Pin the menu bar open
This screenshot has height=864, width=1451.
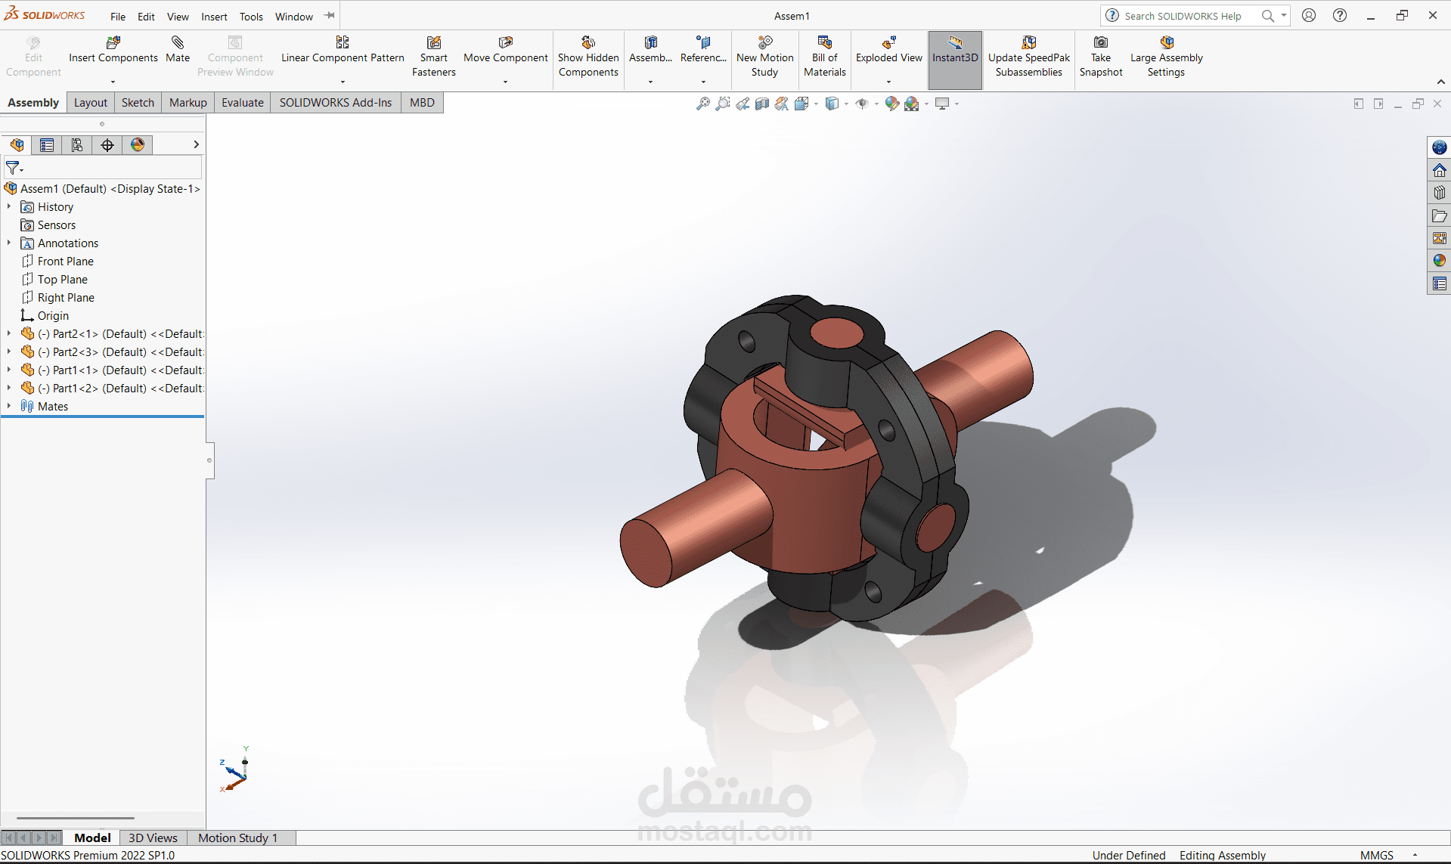(330, 16)
